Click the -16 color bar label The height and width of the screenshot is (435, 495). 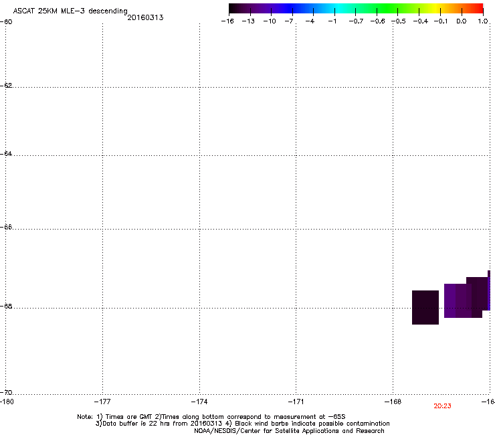tap(227, 21)
